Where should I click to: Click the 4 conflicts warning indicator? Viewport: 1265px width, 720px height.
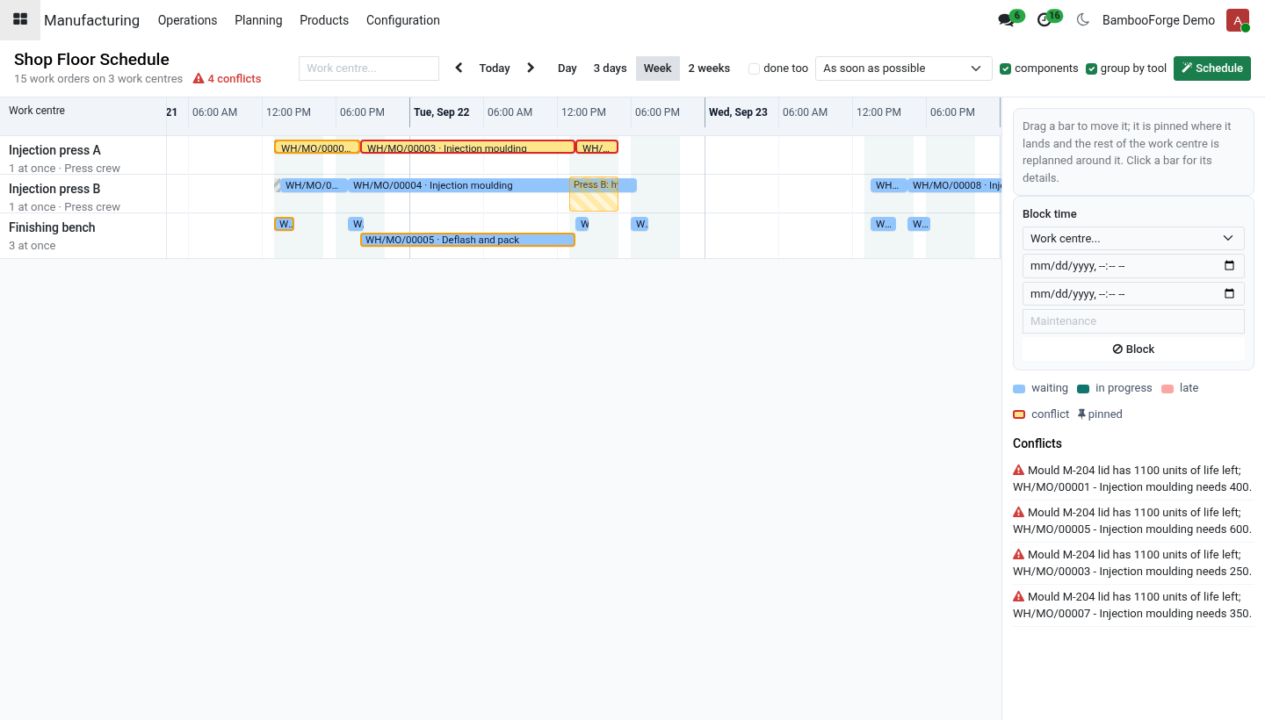click(228, 79)
